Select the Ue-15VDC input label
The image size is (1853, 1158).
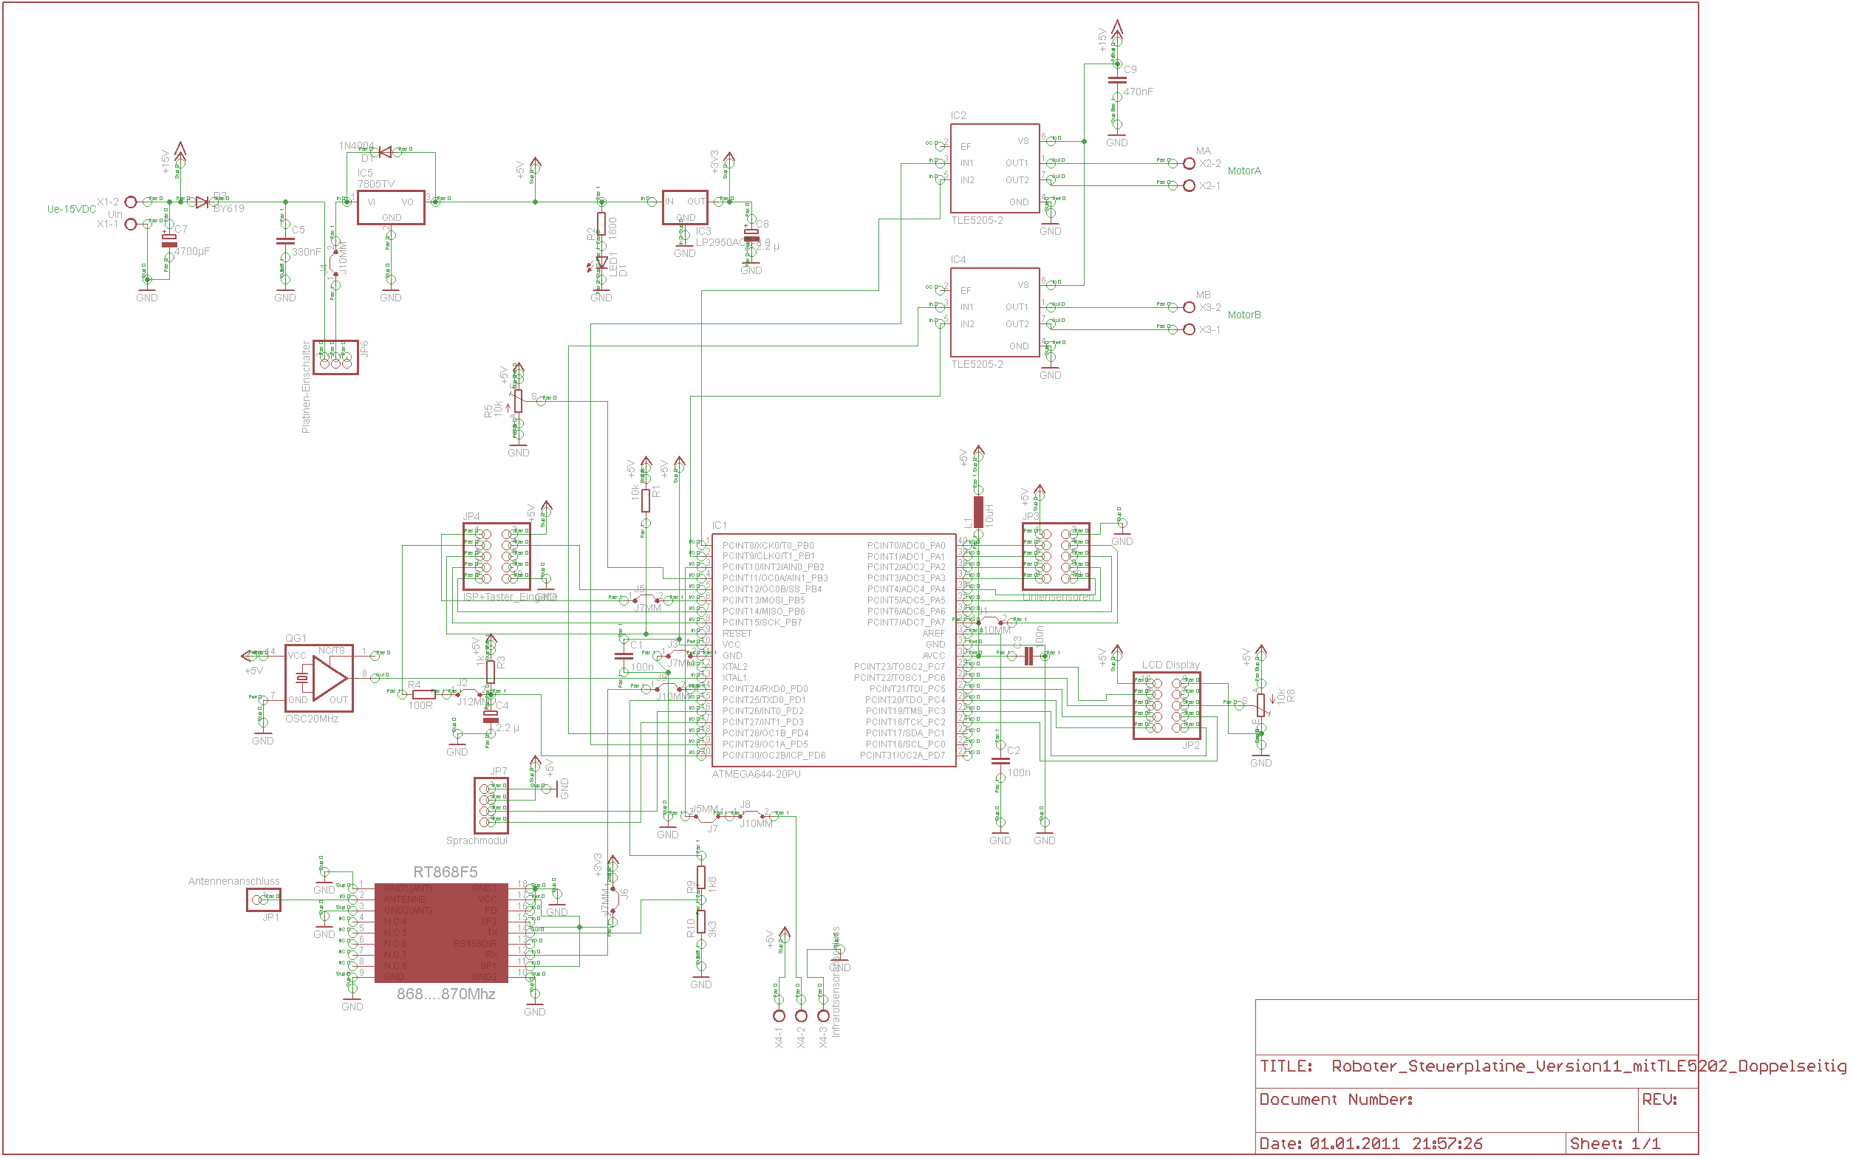pos(71,209)
